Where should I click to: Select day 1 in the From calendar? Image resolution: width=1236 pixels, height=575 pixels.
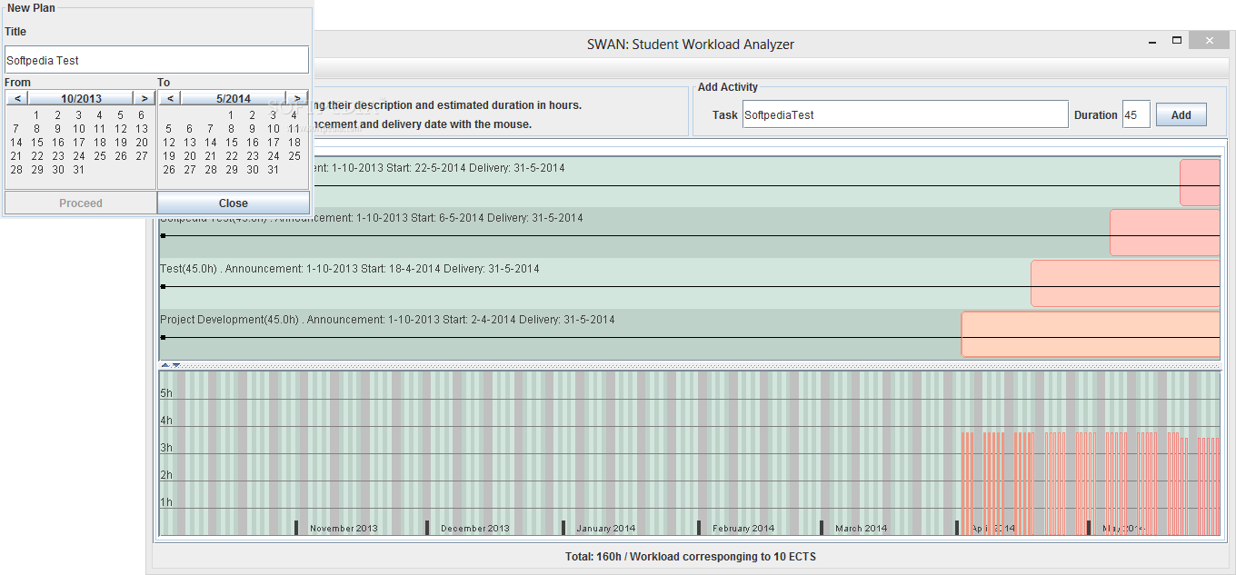[x=36, y=115]
